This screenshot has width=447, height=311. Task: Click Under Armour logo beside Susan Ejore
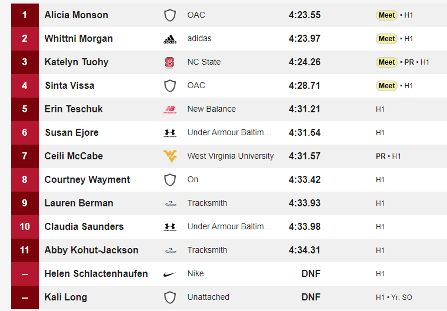170,133
